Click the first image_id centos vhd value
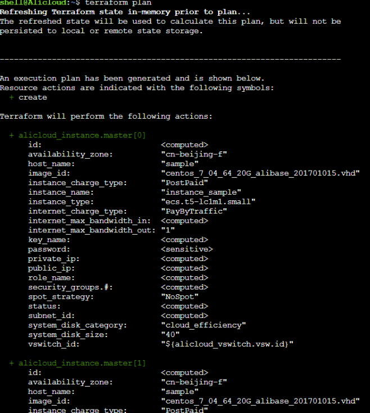 (x=260, y=173)
